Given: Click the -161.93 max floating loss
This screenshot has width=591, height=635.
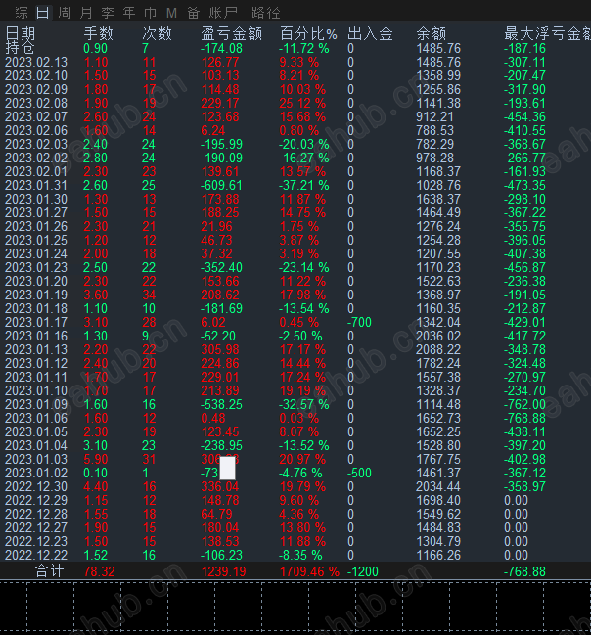Looking at the screenshot, I should click(x=525, y=171).
